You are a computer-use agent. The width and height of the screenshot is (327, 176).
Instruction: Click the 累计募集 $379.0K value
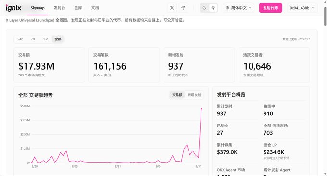tap(227, 152)
